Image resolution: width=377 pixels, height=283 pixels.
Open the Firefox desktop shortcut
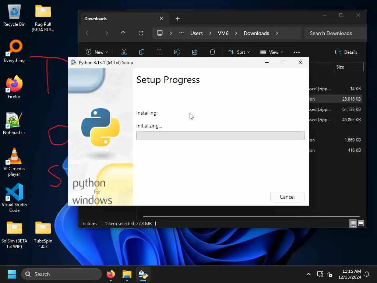click(14, 87)
